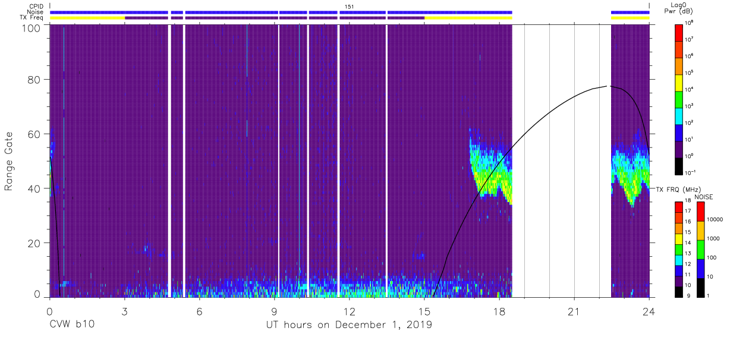
Task: Click the 'CVW b10' radar beam label
Action: (71, 325)
